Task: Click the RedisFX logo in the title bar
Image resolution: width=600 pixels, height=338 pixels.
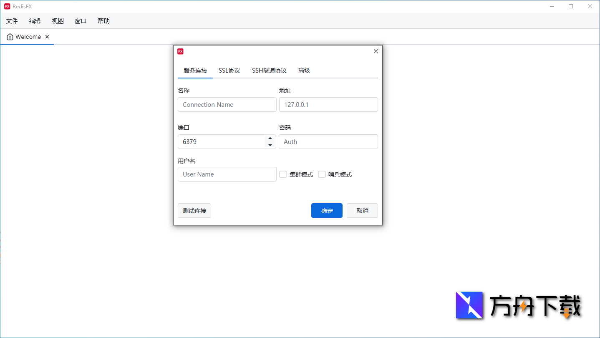Action: click(x=7, y=6)
